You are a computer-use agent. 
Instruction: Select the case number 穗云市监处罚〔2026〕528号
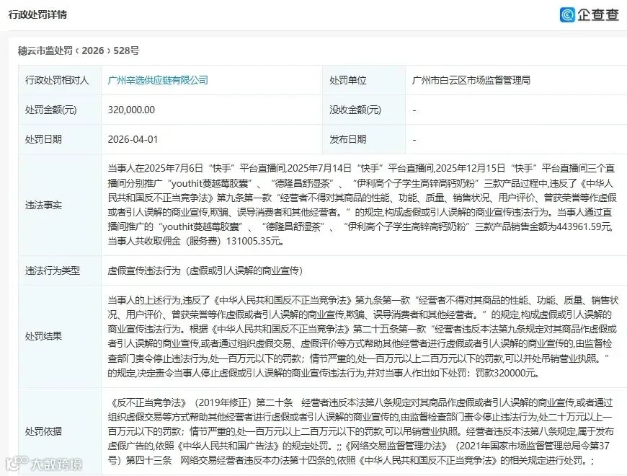79,50
